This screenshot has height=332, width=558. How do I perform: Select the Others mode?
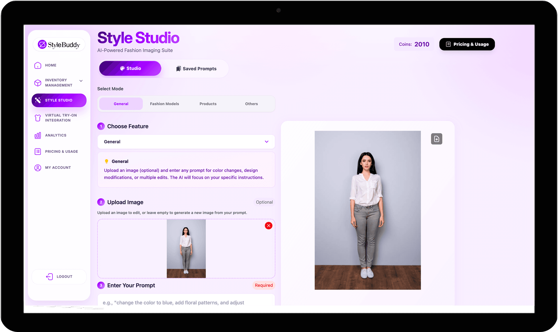pyautogui.click(x=251, y=104)
